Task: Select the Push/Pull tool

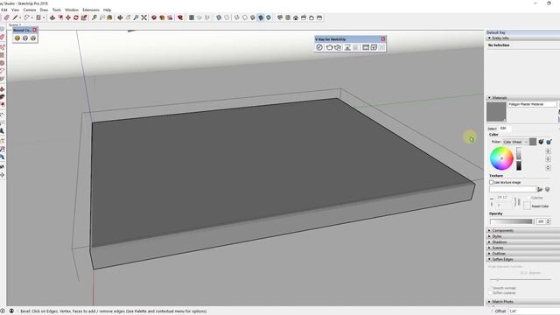Action: click(52, 17)
